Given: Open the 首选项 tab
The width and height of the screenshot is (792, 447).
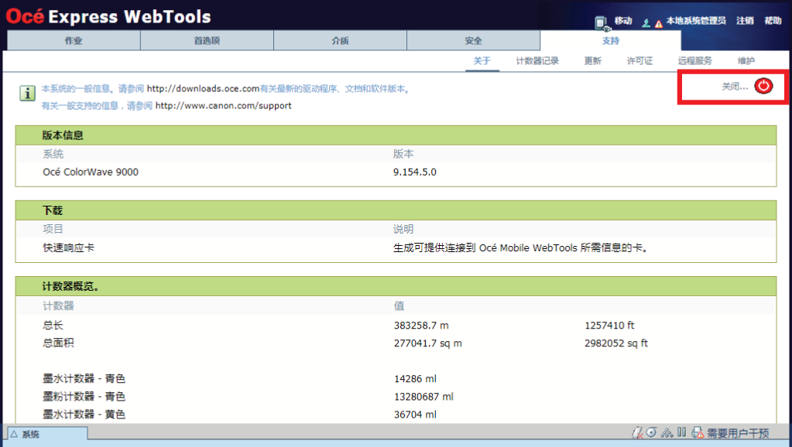Looking at the screenshot, I should pos(207,40).
